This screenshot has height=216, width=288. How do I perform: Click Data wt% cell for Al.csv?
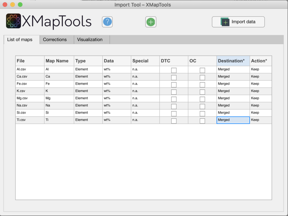tap(117, 69)
